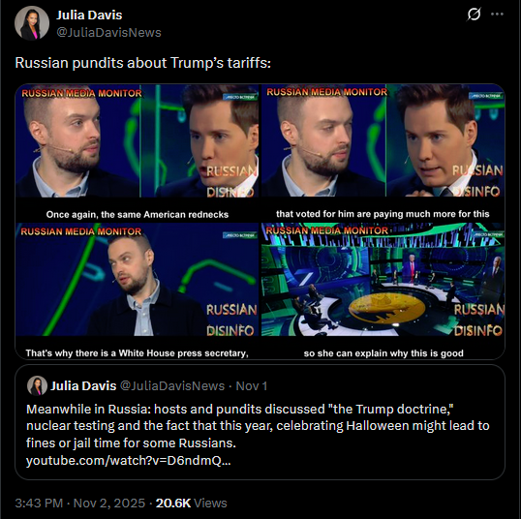Click the main tweet text about Trump's tariffs
Viewport: 521px width, 519px height.
coord(143,63)
